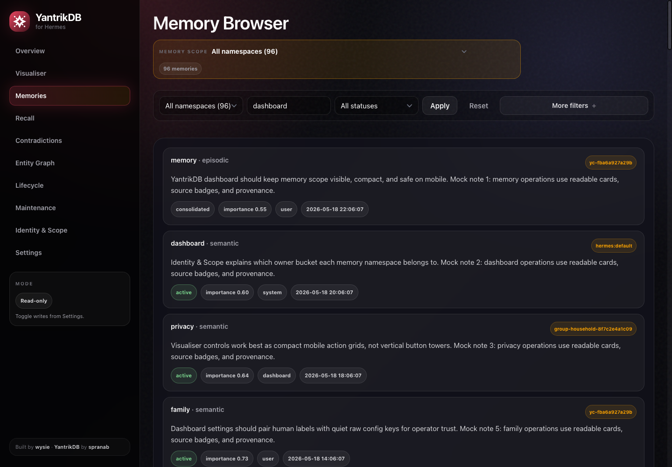Expand the Memory Scope dropdown
This screenshot has width=672, height=467.
339,51
